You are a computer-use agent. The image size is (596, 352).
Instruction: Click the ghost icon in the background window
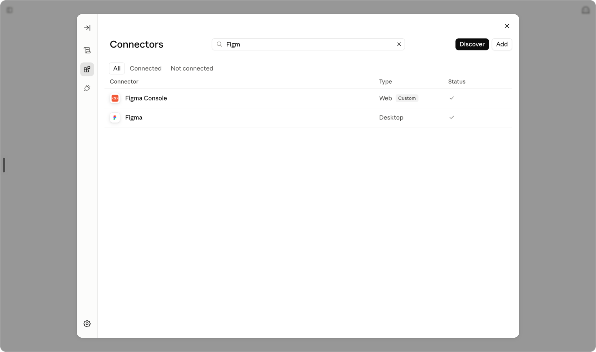[x=586, y=10]
